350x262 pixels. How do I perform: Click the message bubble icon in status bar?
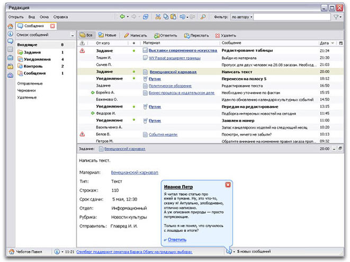tap(229, 251)
